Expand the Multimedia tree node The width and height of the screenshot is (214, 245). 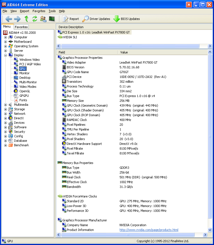pyautogui.click(x=5, y=105)
